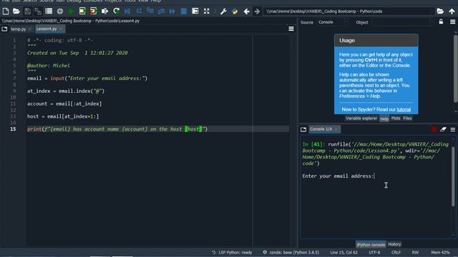Maximize the current pane

[x=195, y=11]
